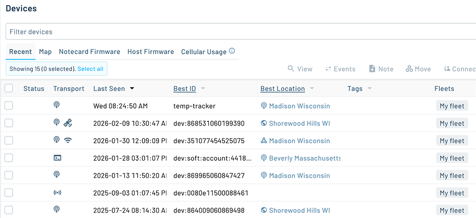Click the Wed 08:24:50 AM timestamp
The width and height of the screenshot is (476, 218).
(x=120, y=106)
